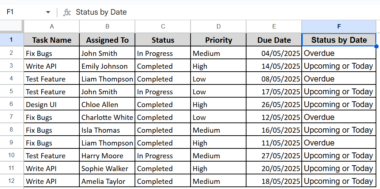Select the Priority header cell
380x189 pixels.
click(x=218, y=40)
